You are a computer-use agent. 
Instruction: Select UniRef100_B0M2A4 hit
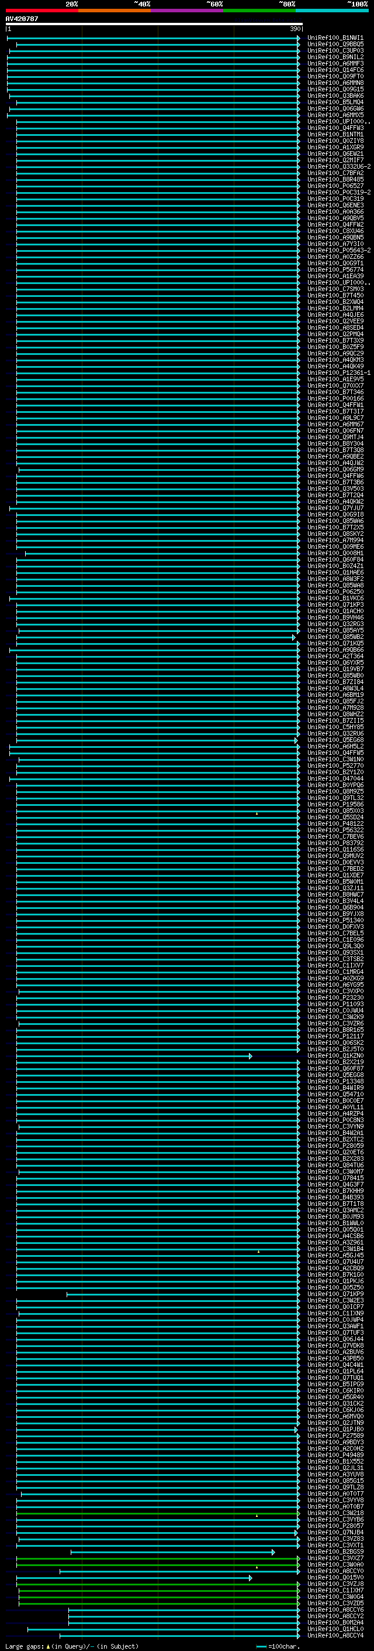point(335,1623)
